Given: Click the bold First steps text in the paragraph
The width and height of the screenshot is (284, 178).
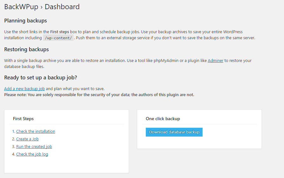Looking at the screenshot, I should [x=60, y=32].
